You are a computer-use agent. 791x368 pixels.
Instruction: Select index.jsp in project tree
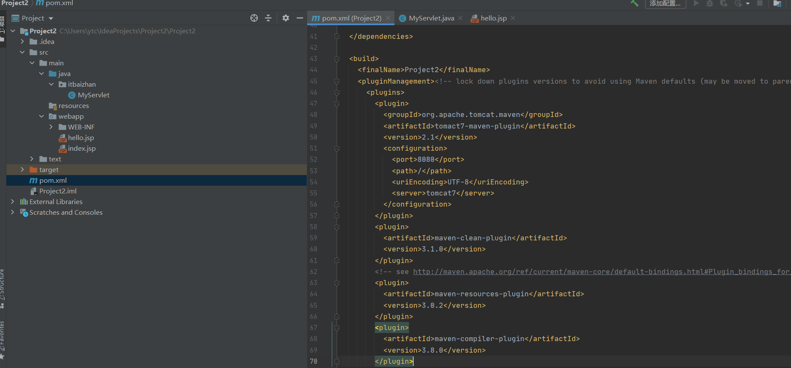click(82, 148)
